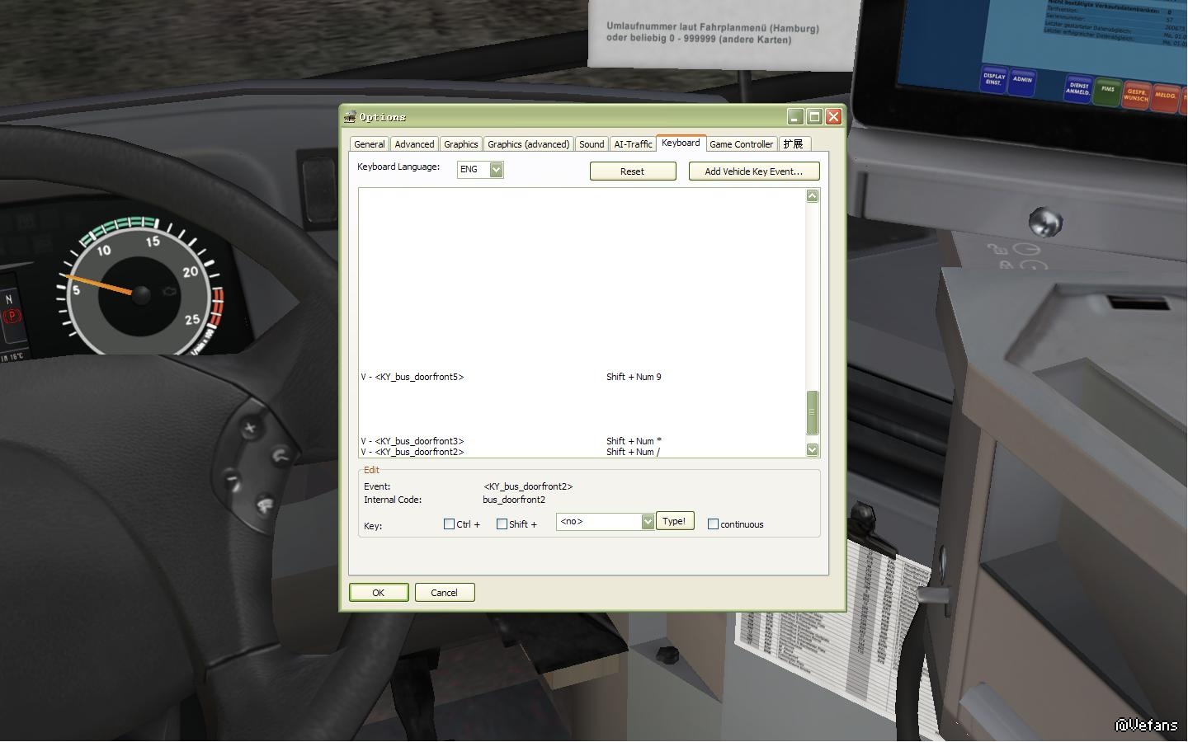Open the 扩展 tab

point(794,144)
